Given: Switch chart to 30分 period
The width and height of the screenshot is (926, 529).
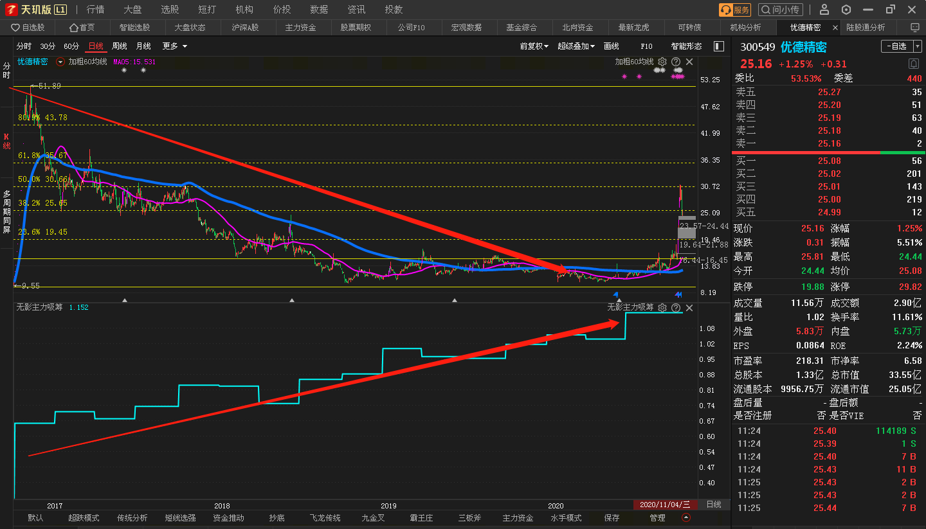Looking at the screenshot, I should pyautogui.click(x=48, y=46).
